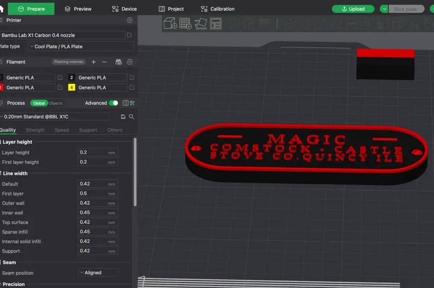Viewport: 434px width, 288px height.
Task: Click the Arrange all objects icon
Action: click(x=215, y=23)
